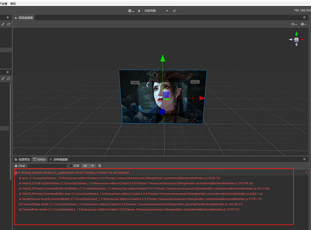Select the character sprite image in the scene
Screen dimensions: 311x230
(163, 97)
